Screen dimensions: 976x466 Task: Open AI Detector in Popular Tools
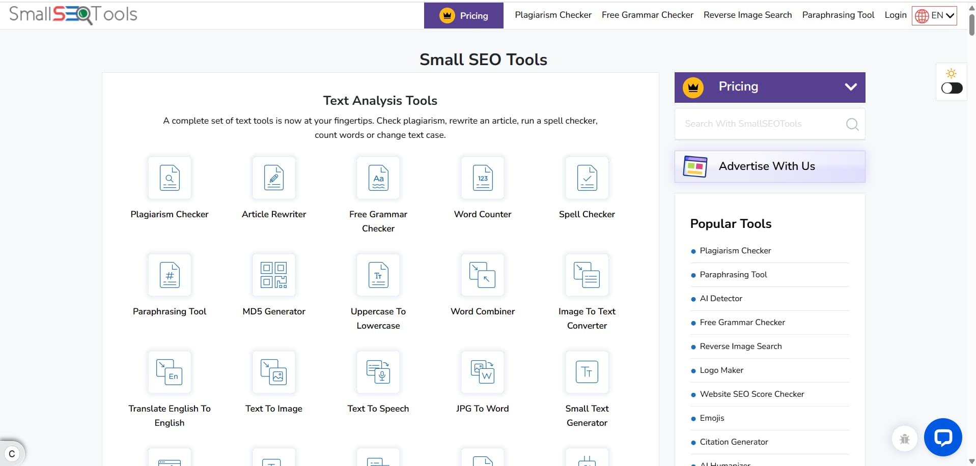(721, 299)
